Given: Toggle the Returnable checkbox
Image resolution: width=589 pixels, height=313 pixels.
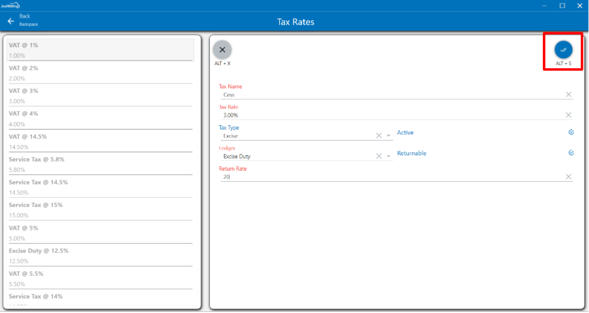Looking at the screenshot, I should click(x=571, y=153).
